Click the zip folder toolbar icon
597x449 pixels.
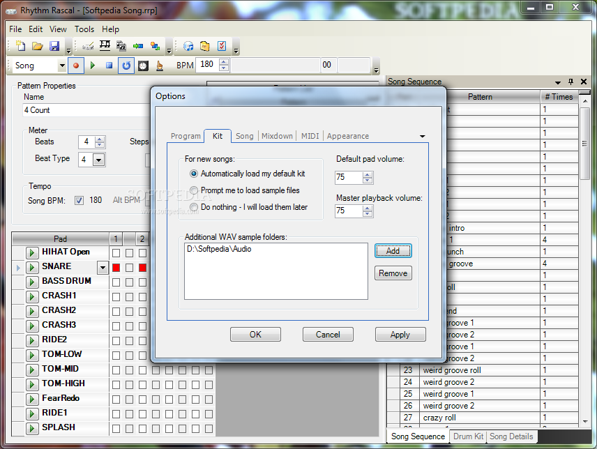(x=205, y=46)
